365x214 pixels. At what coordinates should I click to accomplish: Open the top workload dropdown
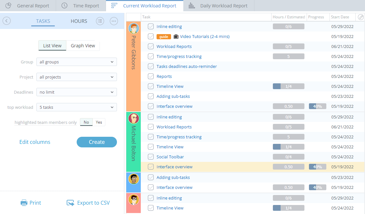76,107
